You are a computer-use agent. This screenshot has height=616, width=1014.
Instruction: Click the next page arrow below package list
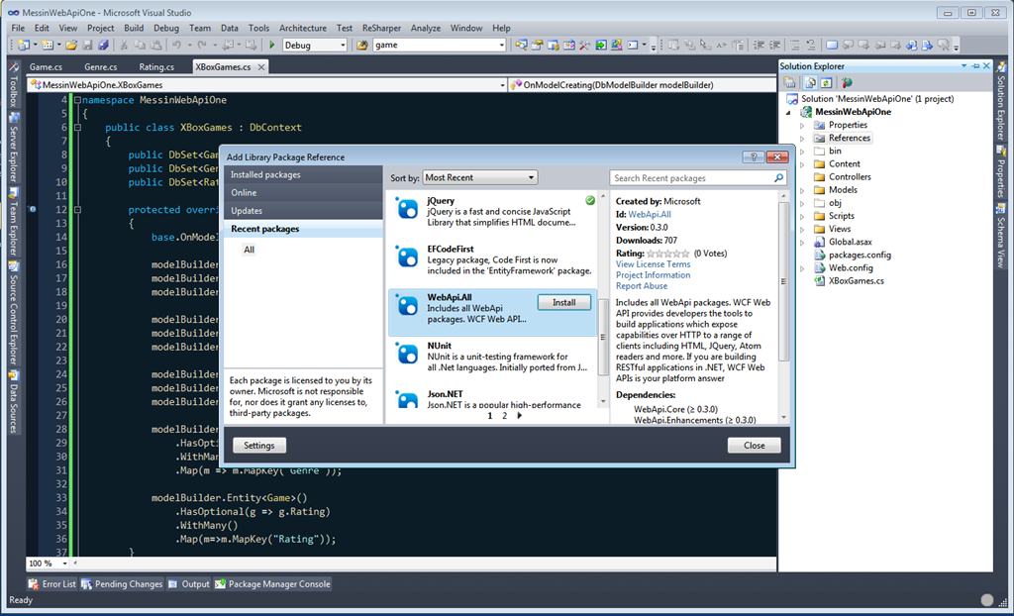(x=519, y=415)
